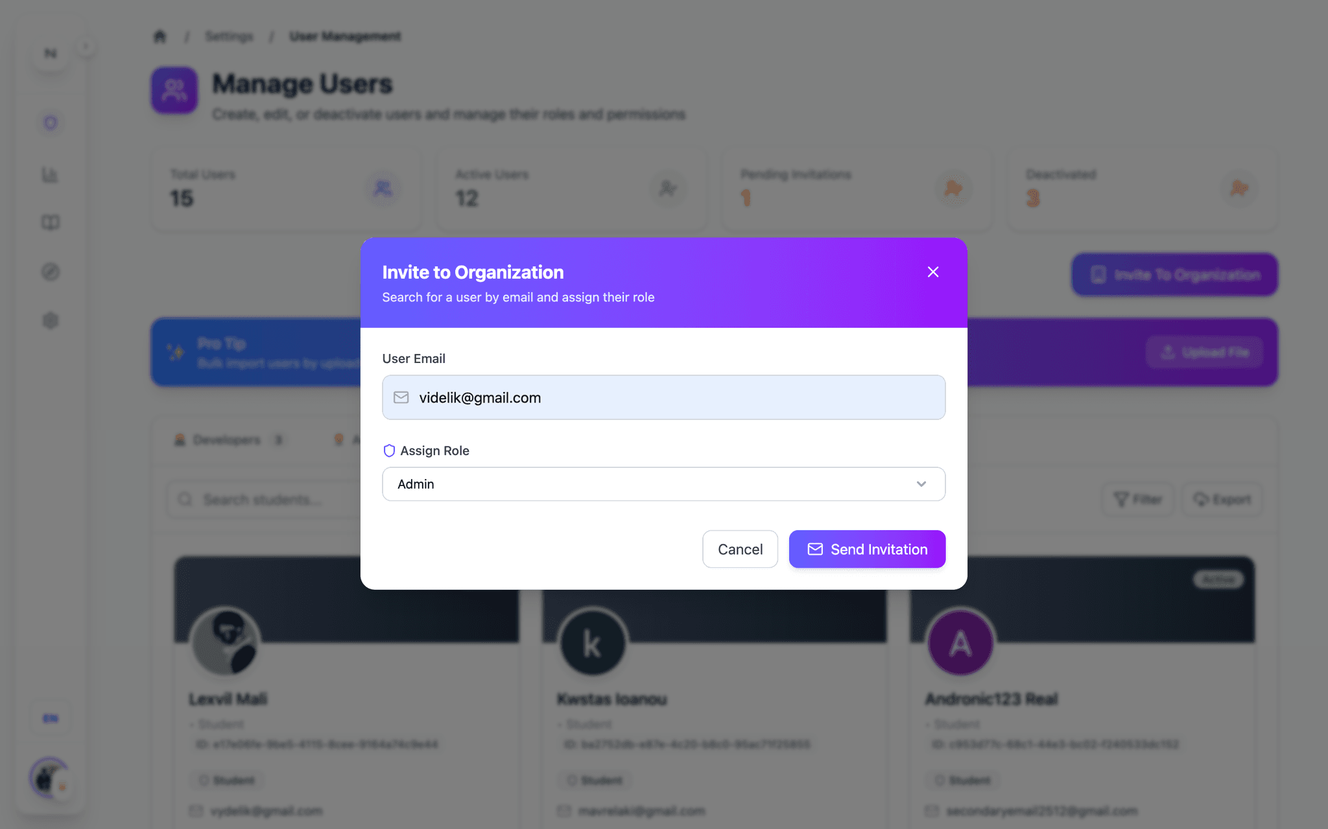Click the envelope icon in email field

click(401, 397)
